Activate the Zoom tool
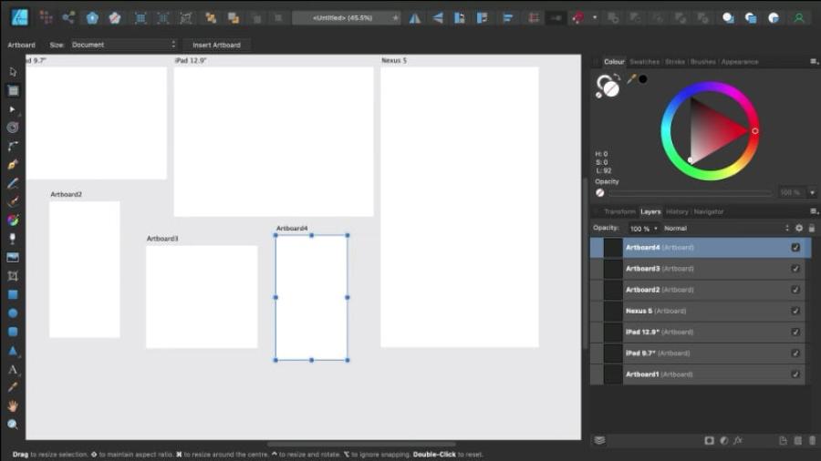 [x=13, y=425]
